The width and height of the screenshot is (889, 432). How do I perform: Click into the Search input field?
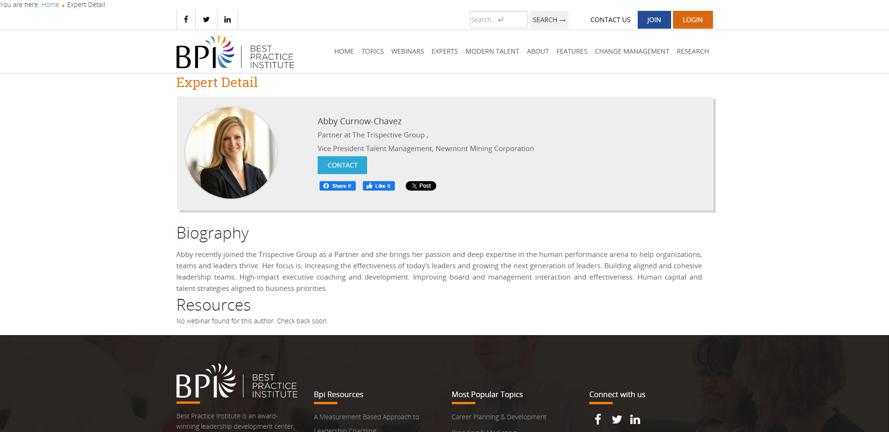(497, 20)
